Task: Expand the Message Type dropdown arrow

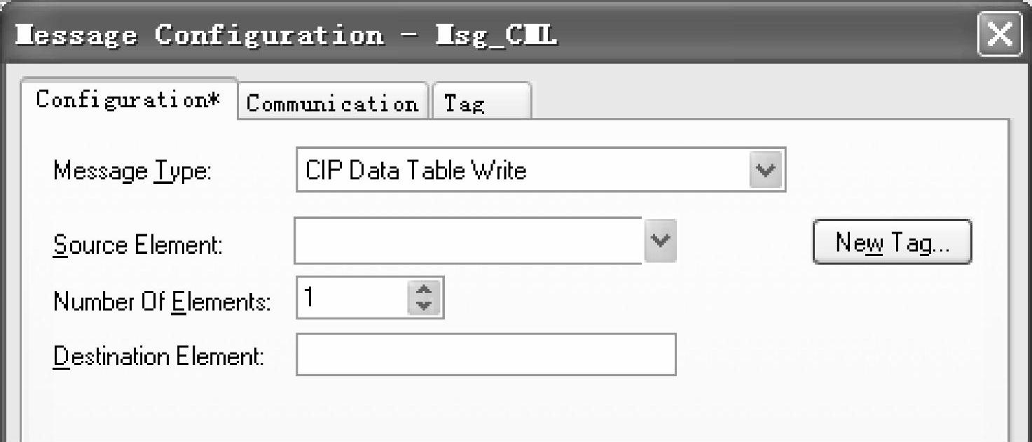Action: coord(766,170)
